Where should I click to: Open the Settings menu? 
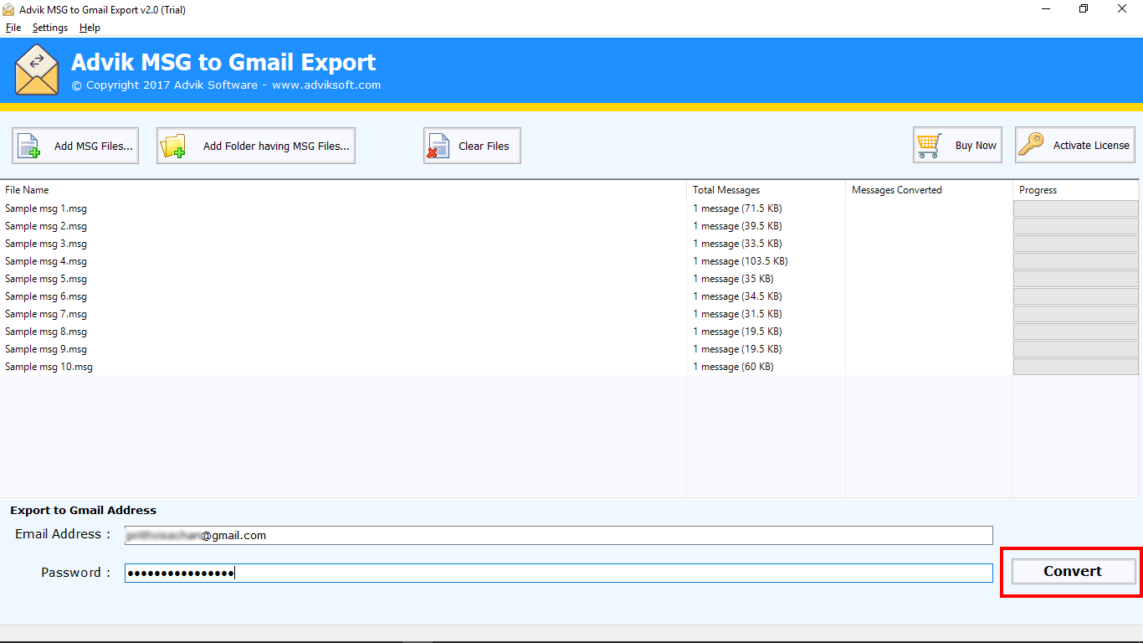50,28
